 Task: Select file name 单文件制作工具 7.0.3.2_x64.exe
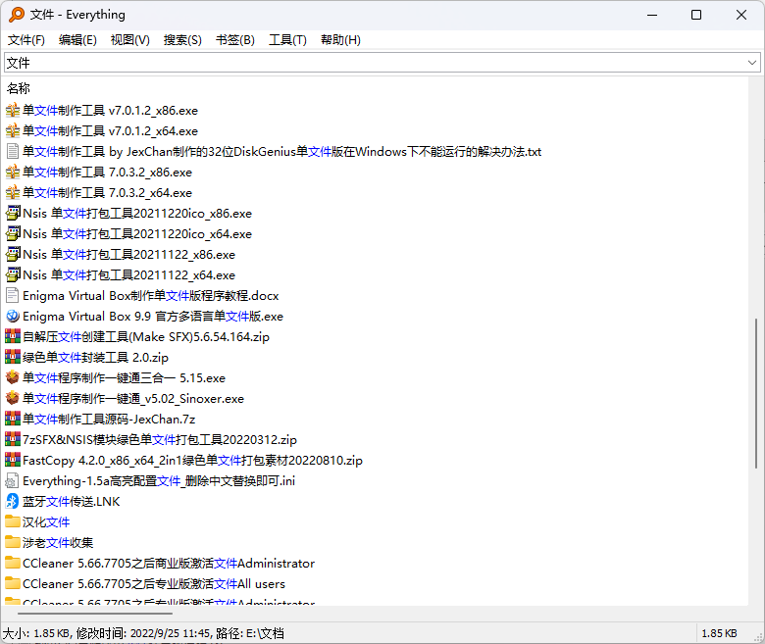pyautogui.click(x=107, y=192)
